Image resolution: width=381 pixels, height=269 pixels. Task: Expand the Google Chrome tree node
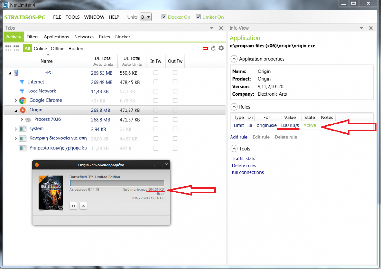16,101
